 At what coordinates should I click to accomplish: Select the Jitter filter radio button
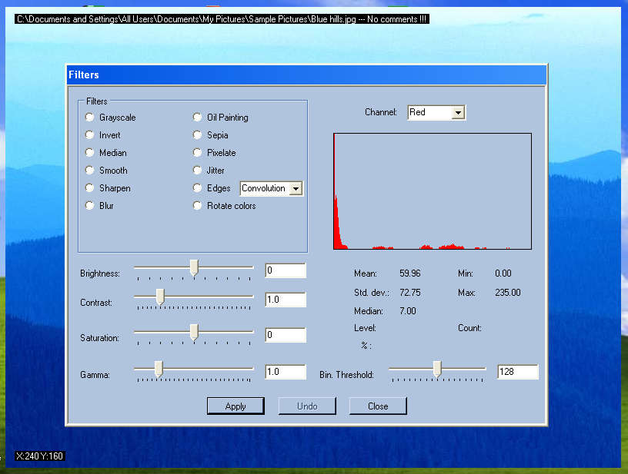[x=198, y=171]
